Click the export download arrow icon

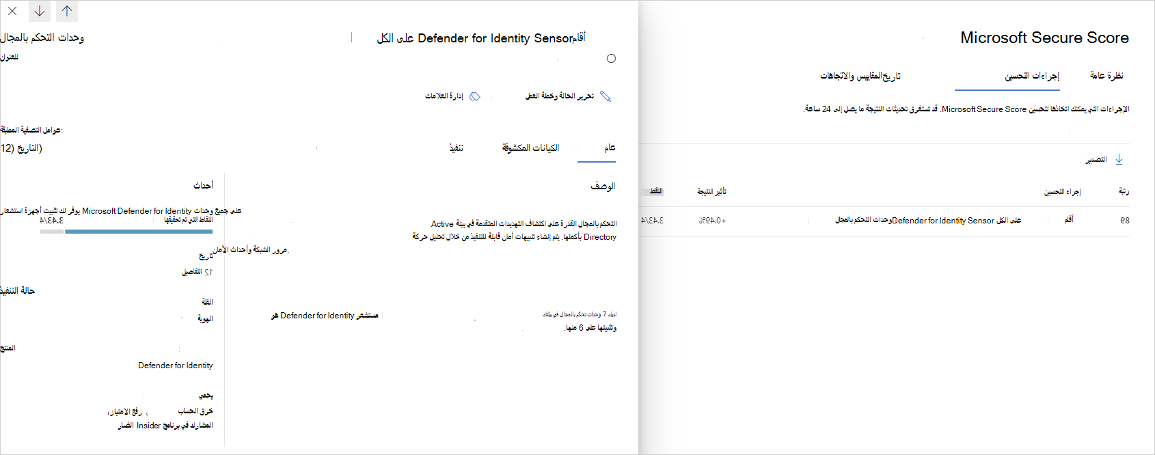point(1119,159)
